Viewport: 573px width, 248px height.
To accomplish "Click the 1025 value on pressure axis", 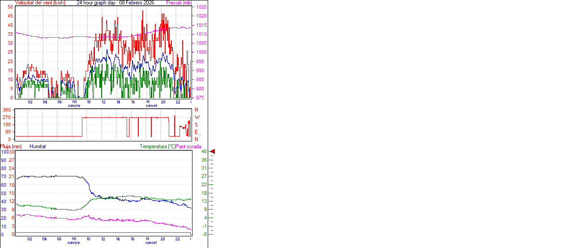I will (201, 7).
